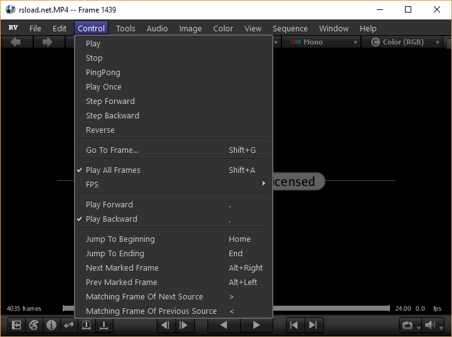The image size is (452, 337).
Task: Click the timeline scrub bar
Action: pyautogui.click(x=331, y=308)
